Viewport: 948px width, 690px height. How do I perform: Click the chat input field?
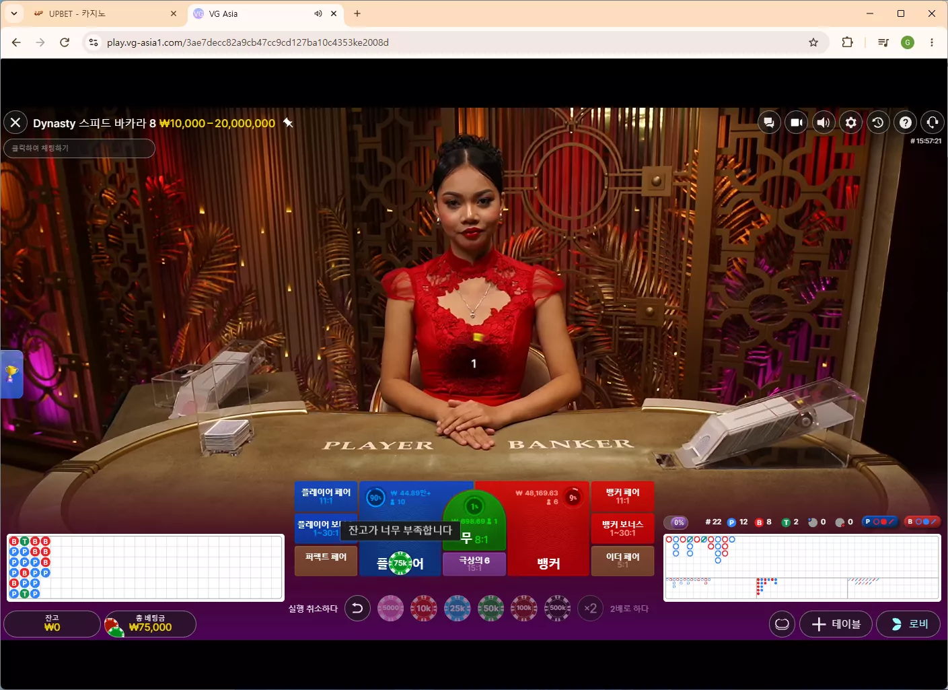(79, 148)
